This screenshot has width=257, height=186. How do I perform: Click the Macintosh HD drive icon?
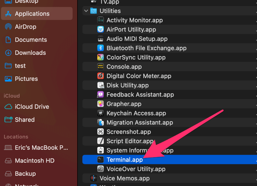pyautogui.click(x=8, y=161)
